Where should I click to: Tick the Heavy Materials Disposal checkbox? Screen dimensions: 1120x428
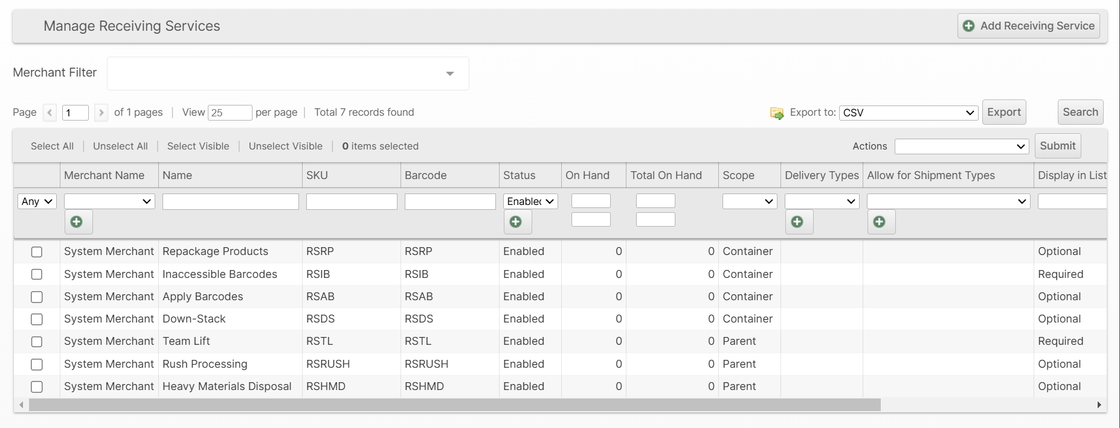(x=37, y=387)
